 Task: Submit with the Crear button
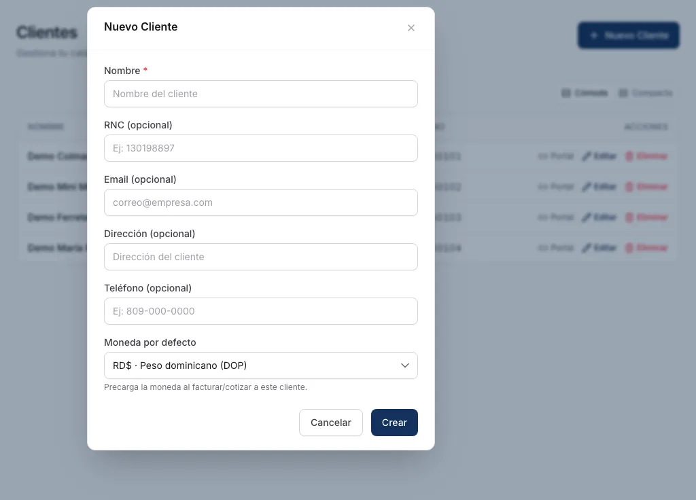394,423
